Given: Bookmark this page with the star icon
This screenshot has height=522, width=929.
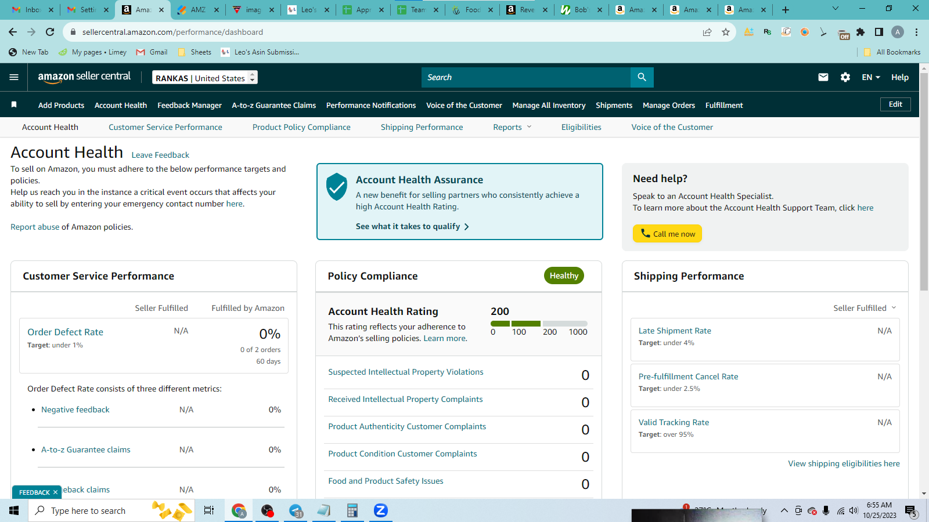Looking at the screenshot, I should point(726,32).
